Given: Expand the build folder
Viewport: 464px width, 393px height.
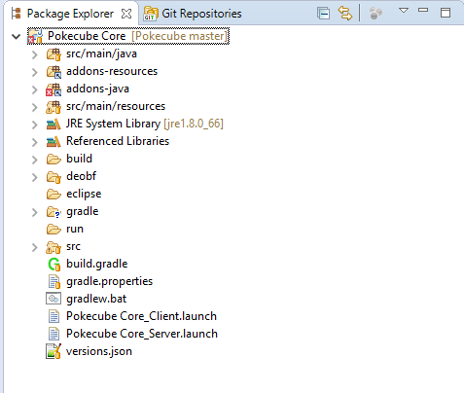Looking at the screenshot, I should (35, 160).
